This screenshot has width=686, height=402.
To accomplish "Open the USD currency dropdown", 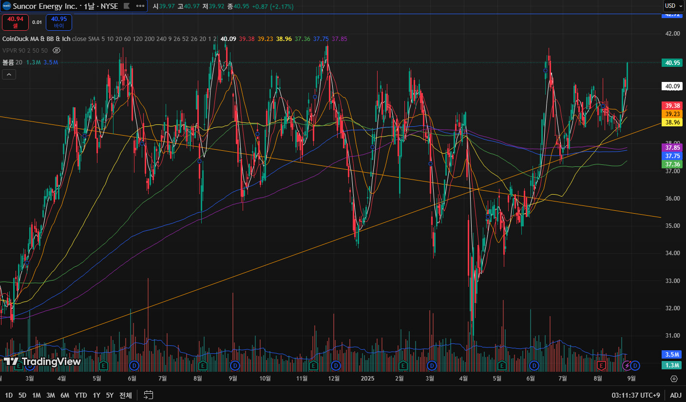I will 674,6.
